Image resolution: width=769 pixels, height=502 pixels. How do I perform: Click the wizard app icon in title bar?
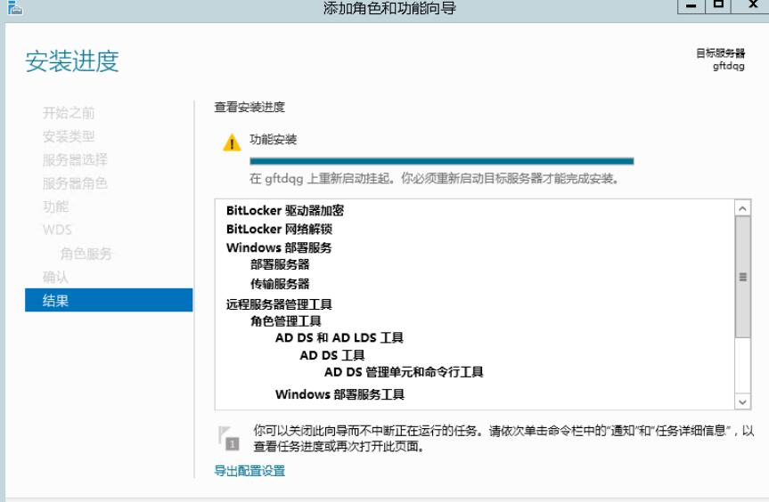coord(15,7)
